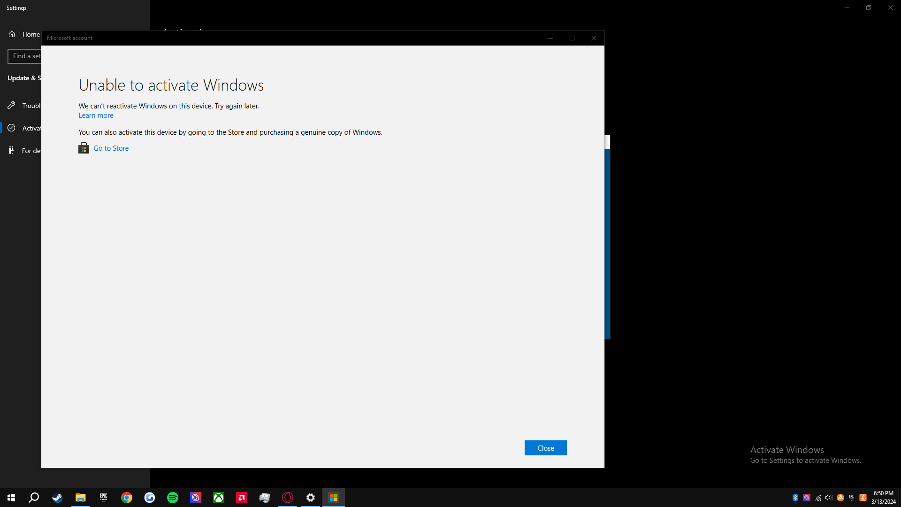The width and height of the screenshot is (901, 507).
Task: Open Windows Search from the taskbar
Action: click(x=33, y=498)
